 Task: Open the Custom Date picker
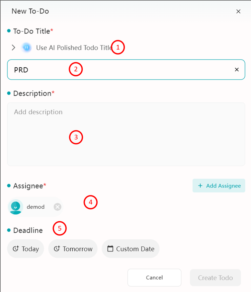pos(131,249)
